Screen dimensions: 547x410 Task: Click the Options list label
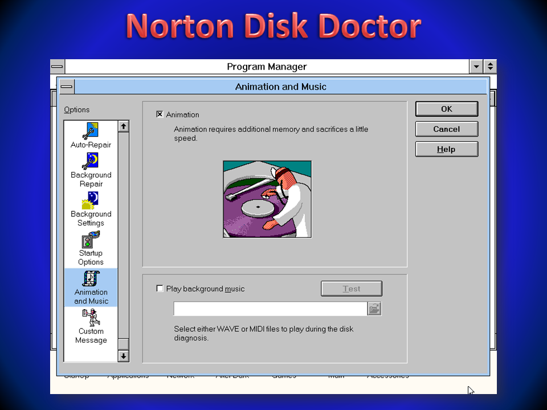coord(77,109)
